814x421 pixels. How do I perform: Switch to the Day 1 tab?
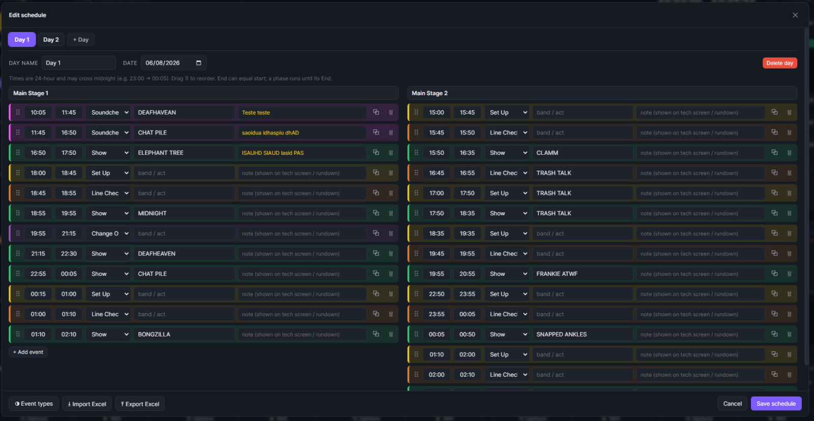[22, 40]
